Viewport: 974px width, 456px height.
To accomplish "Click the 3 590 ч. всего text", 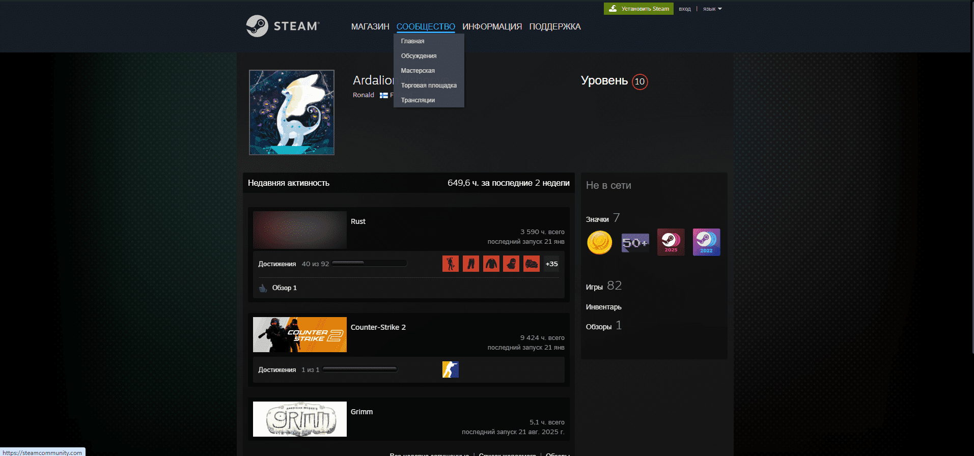I will click(542, 232).
